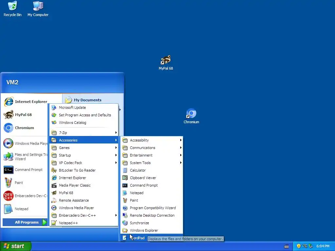The width and height of the screenshot is (335, 251).
Task: Launch the Chromium desktop shortcut
Action: [191, 116]
